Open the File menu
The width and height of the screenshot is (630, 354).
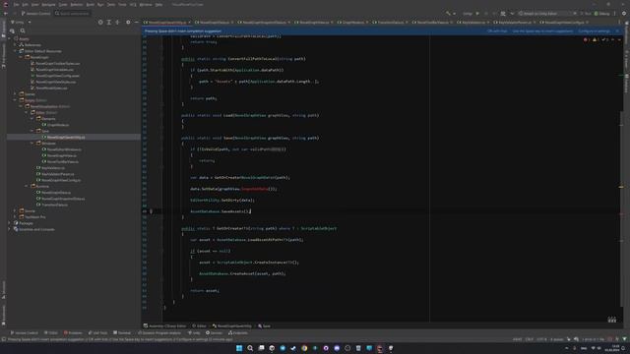point(16,4)
